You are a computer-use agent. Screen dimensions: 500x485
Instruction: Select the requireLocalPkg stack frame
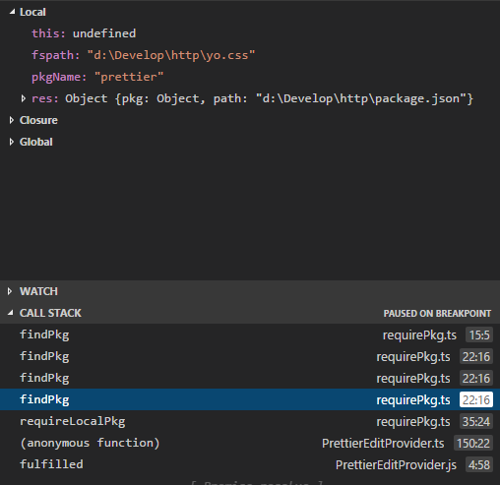pyautogui.click(x=250, y=421)
